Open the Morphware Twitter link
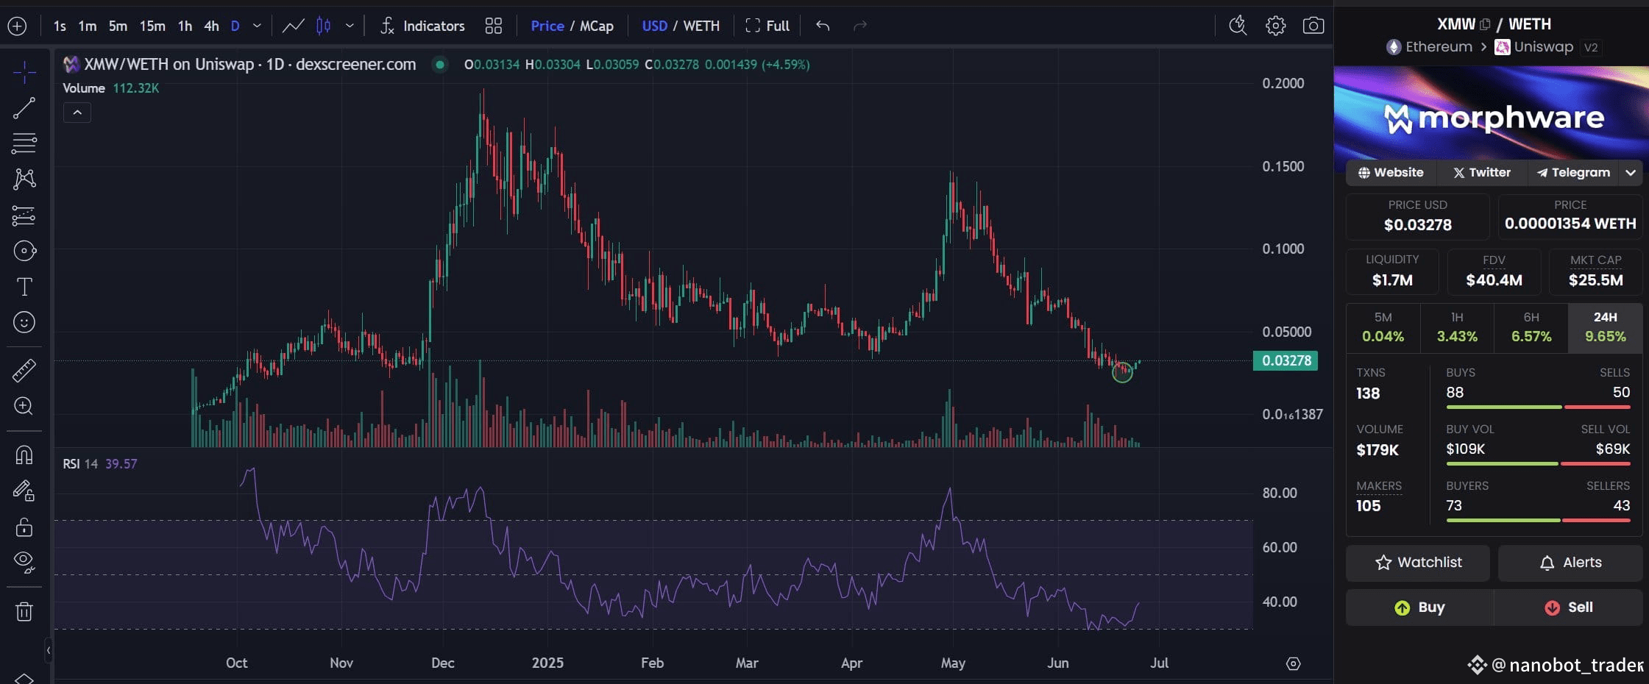The image size is (1649, 684). pyautogui.click(x=1481, y=173)
